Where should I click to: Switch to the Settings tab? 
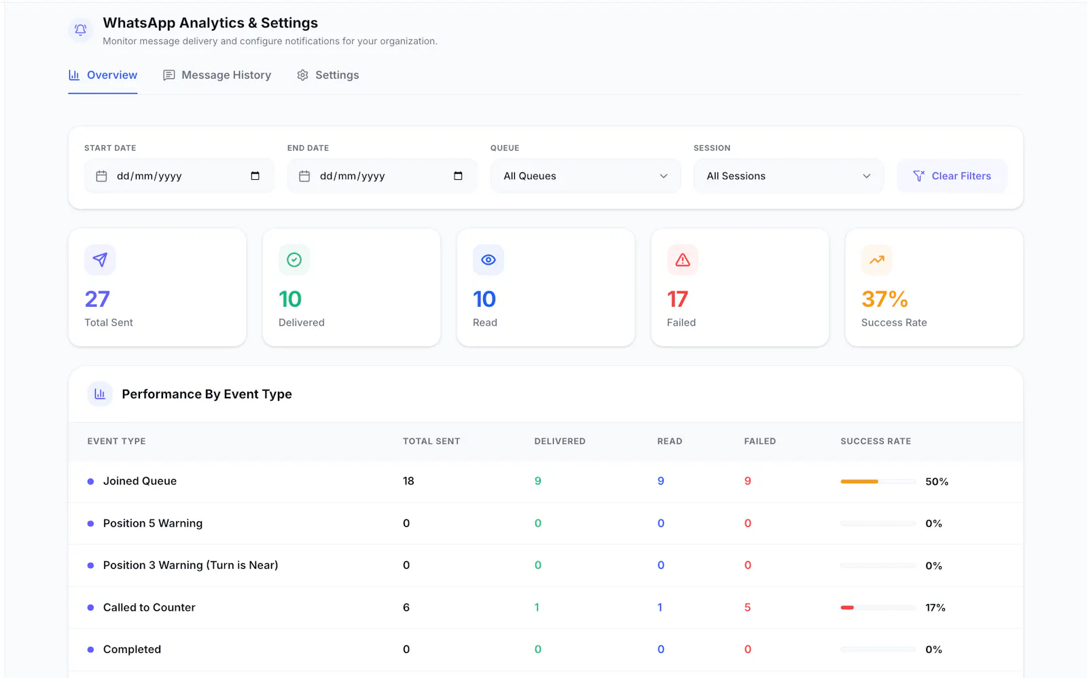tap(327, 75)
